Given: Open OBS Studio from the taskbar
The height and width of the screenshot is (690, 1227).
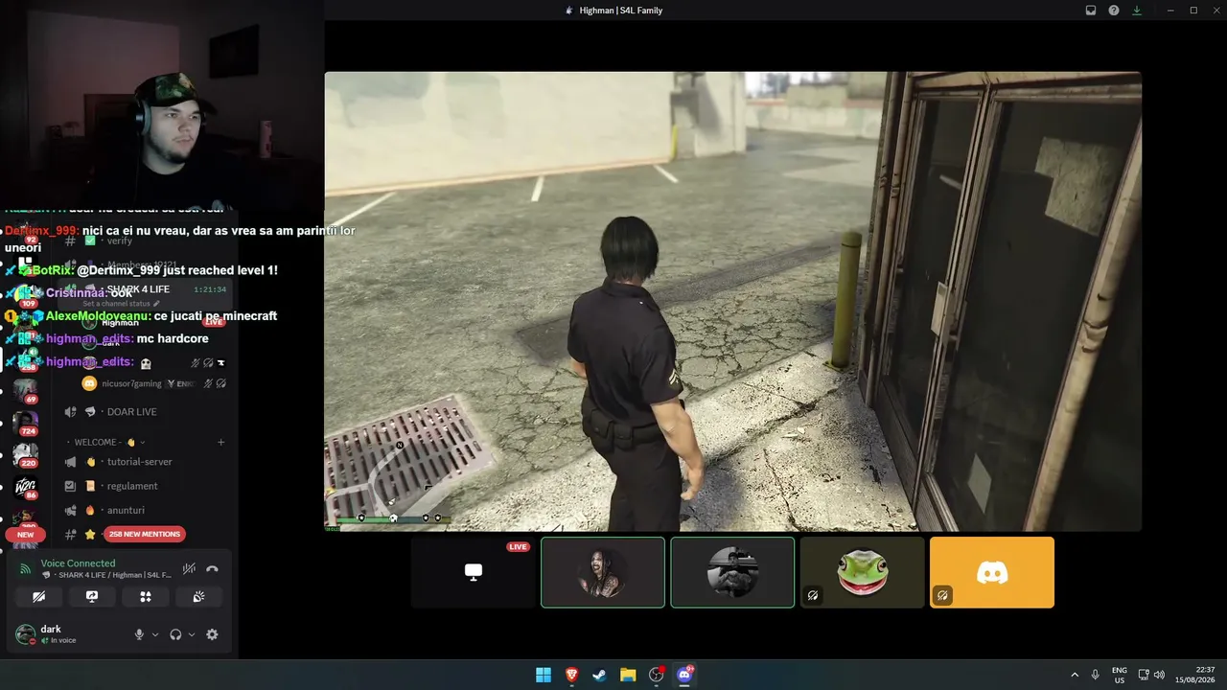Looking at the screenshot, I should click(x=657, y=675).
